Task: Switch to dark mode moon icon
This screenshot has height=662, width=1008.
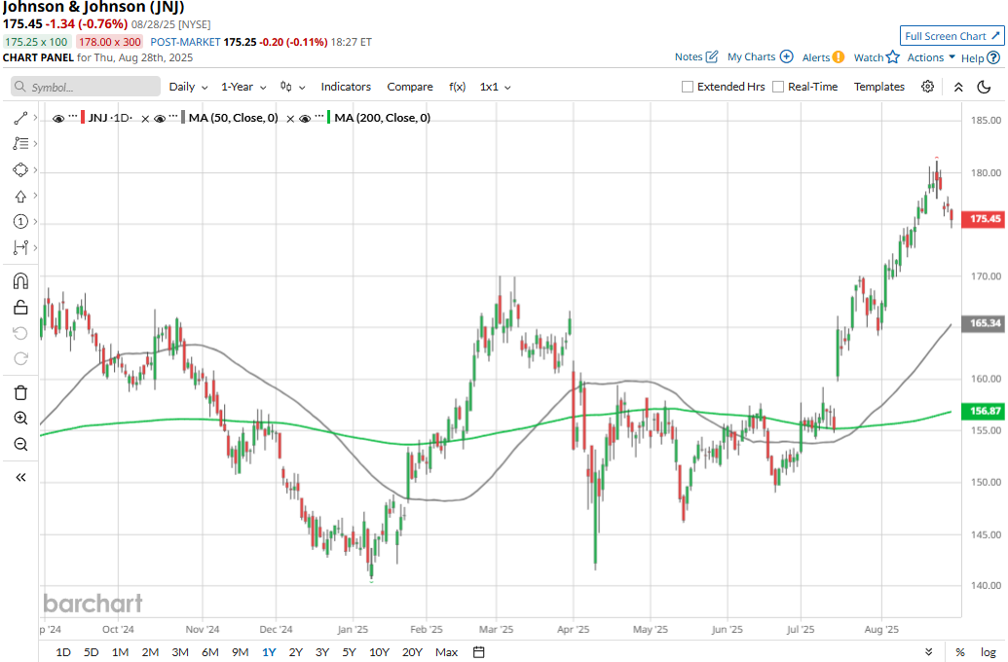Action: 984,87
